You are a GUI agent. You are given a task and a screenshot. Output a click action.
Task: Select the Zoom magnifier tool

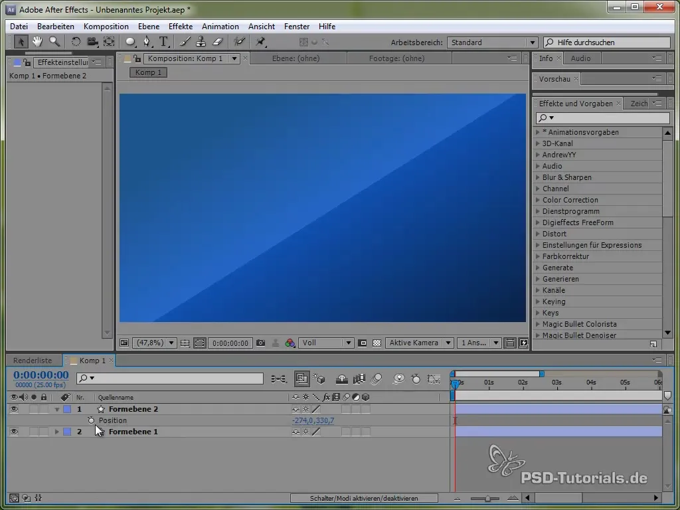pyautogui.click(x=54, y=42)
